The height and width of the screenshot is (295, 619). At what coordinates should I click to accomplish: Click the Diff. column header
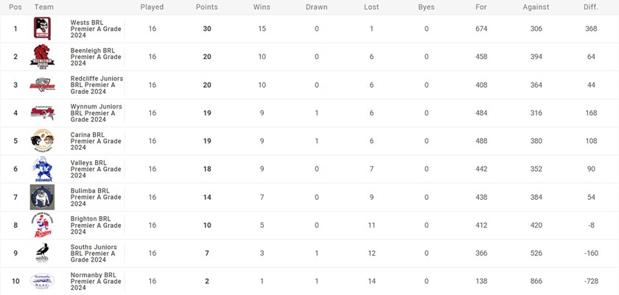click(x=590, y=7)
